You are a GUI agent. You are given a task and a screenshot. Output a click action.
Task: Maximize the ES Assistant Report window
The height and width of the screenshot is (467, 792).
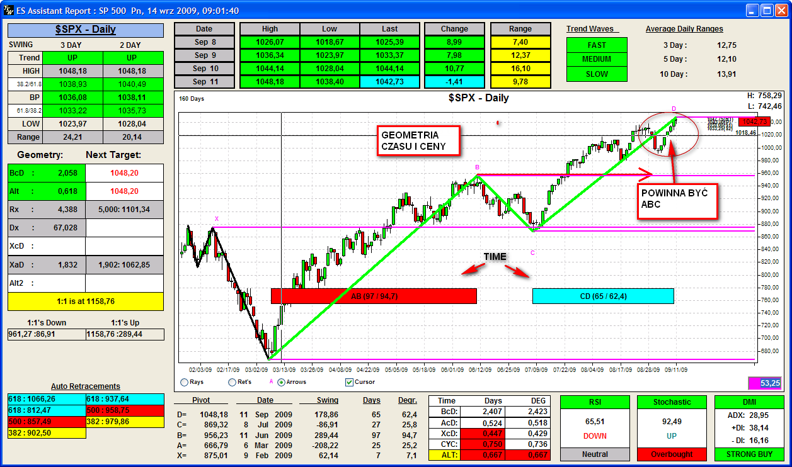point(767,10)
